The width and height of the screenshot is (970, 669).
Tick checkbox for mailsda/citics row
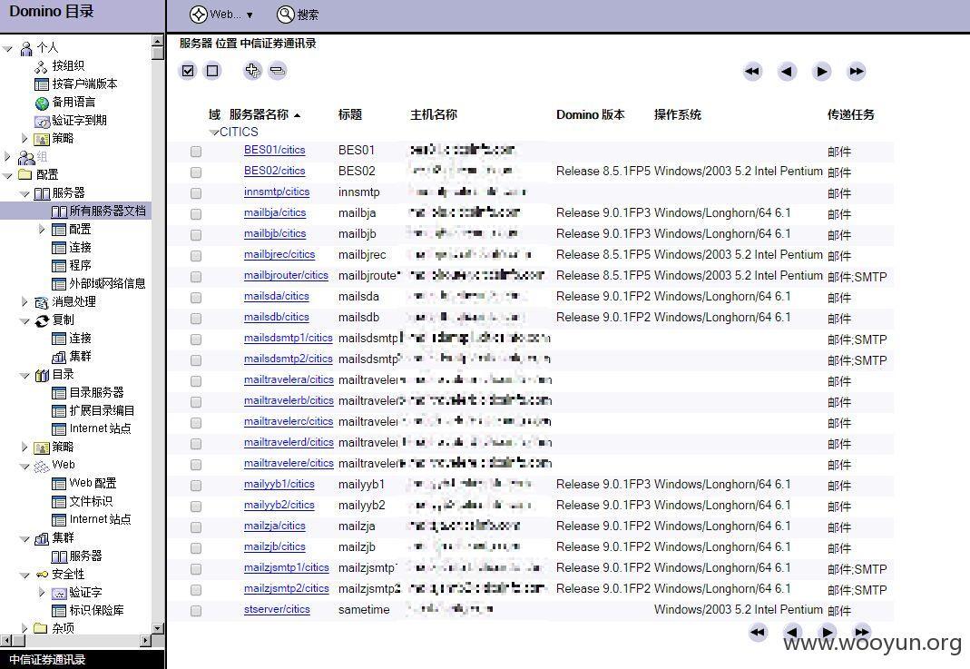196,298
